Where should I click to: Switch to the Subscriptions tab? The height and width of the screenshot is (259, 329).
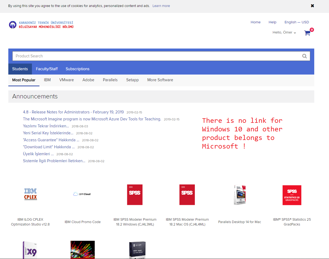click(78, 69)
